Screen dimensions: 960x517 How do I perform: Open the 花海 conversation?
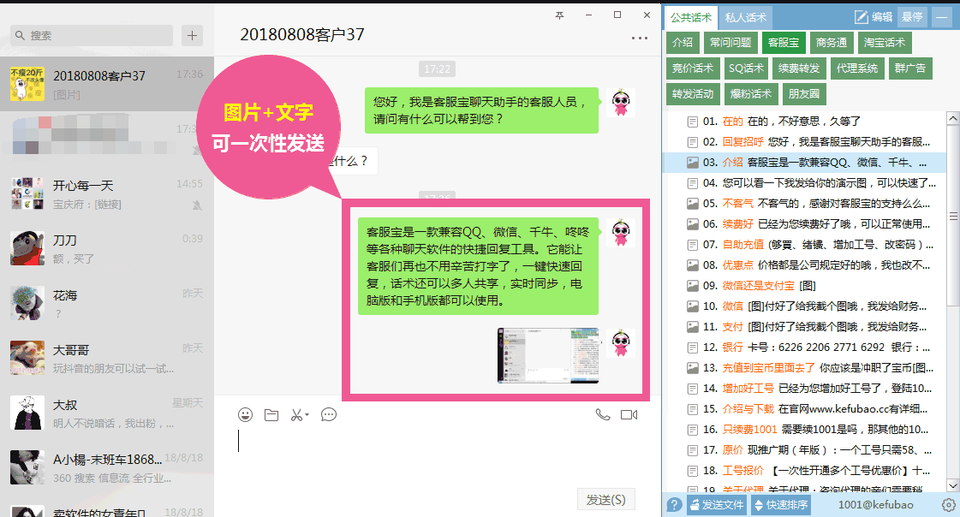(x=107, y=304)
